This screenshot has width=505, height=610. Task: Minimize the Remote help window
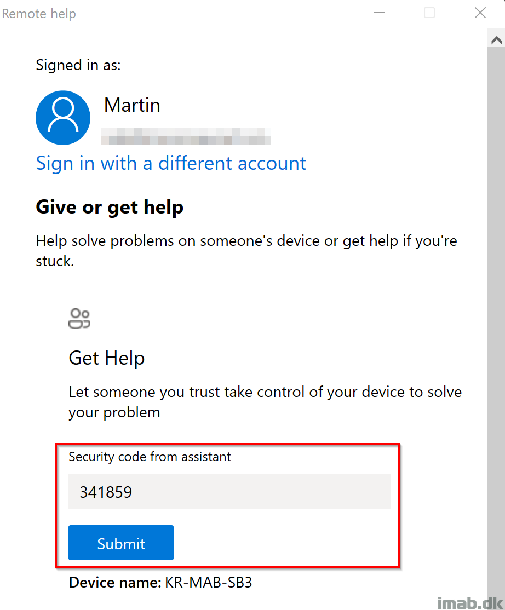pyautogui.click(x=380, y=13)
